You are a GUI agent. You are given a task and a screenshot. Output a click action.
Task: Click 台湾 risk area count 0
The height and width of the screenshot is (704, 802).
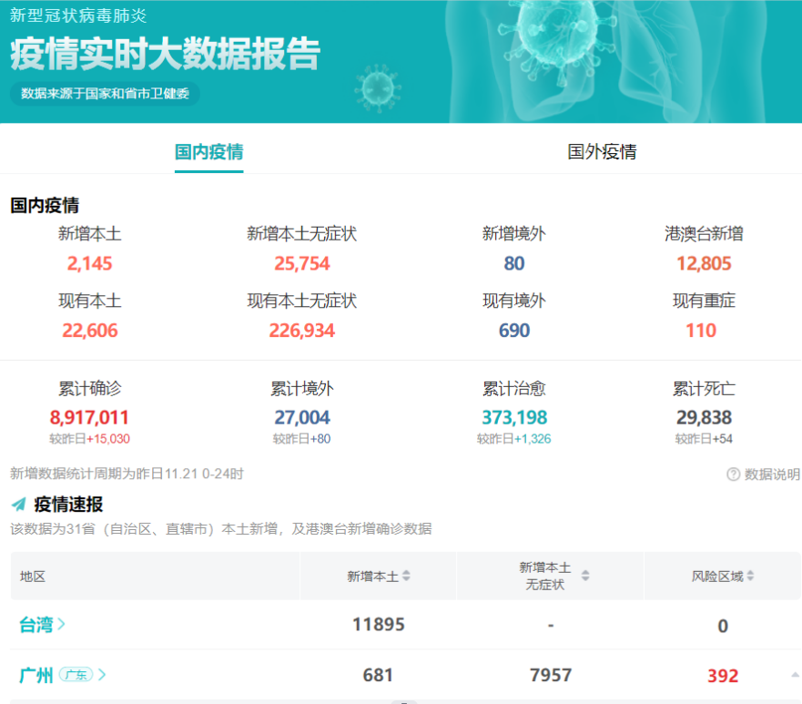723,626
